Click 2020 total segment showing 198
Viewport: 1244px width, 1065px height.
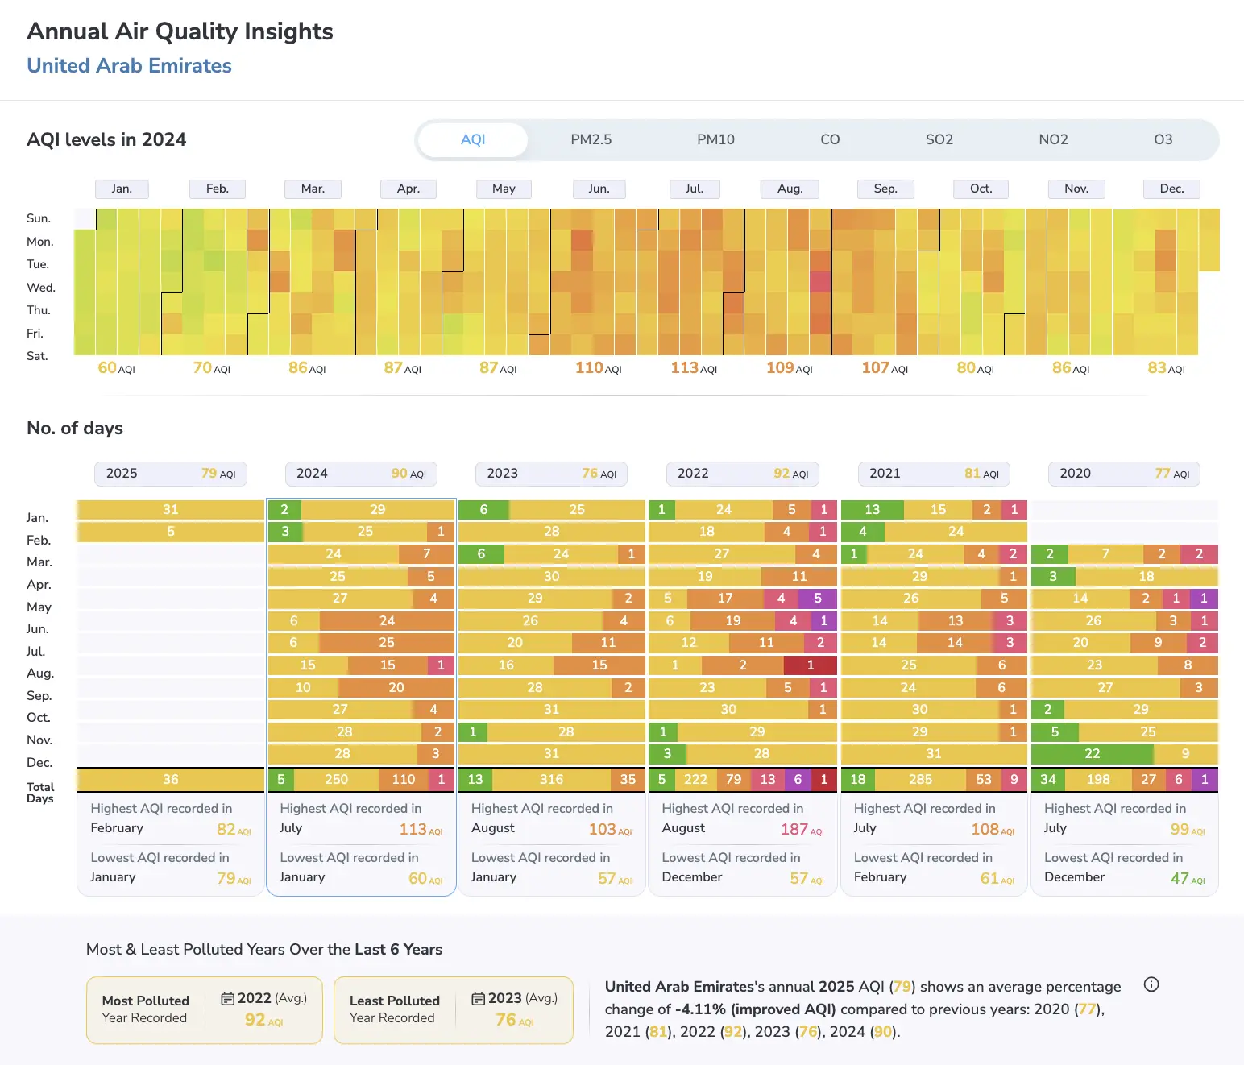[x=1098, y=779]
